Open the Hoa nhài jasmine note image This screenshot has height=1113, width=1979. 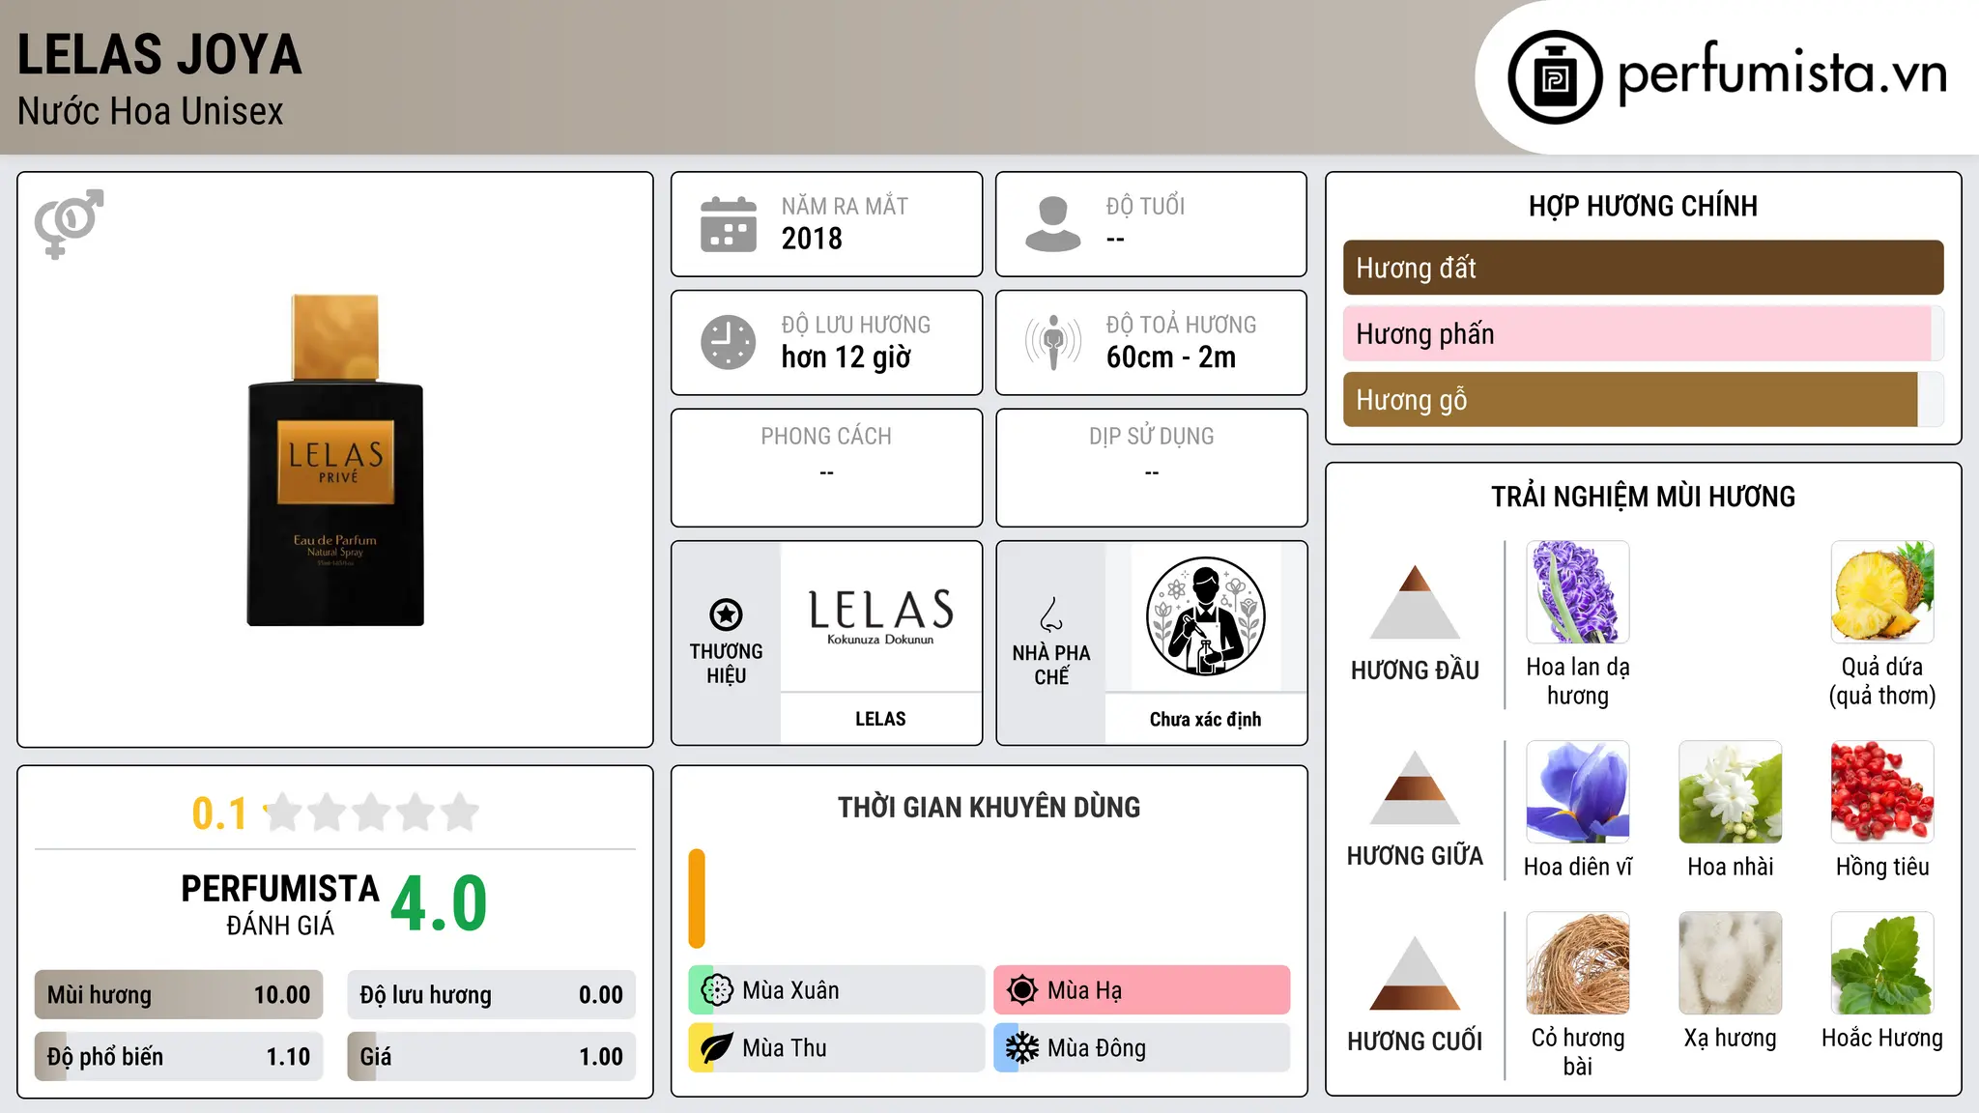pos(1731,792)
